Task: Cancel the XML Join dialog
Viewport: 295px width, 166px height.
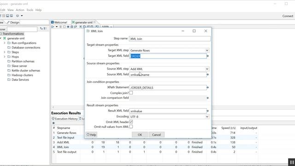Action: pyautogui.click(x=157, y=135)
